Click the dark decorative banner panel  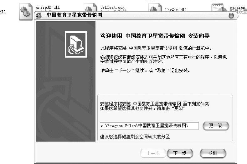click(66, 82)
